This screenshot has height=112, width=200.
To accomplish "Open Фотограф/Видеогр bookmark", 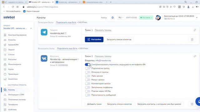I will point(12,11).
